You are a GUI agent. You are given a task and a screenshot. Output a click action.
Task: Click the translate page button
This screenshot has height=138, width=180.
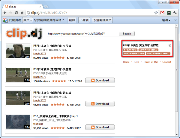click(72, 20)
